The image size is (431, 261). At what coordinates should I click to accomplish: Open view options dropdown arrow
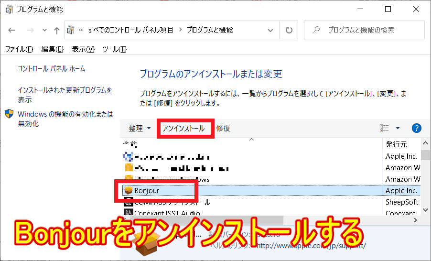click(x=398, y=128)
